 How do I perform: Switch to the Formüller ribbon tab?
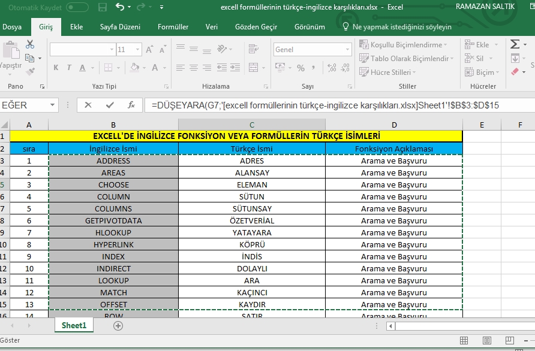[x=173, y=26]
